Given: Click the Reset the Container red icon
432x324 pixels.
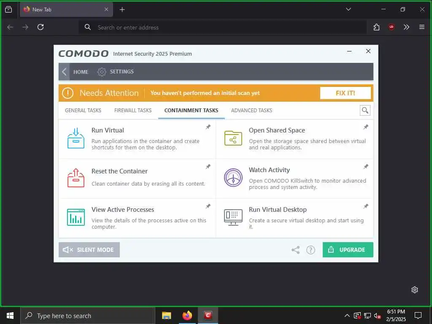Looking at the screenshot, I should (x=76, y=178).
